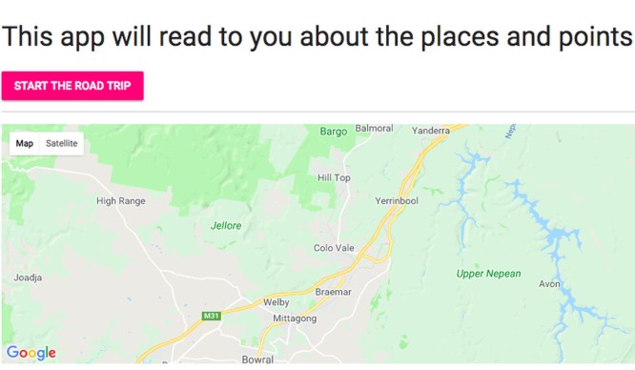Screen dimensions: 635x370
Task: Select the Yerrinbool label on map
Action: click(x=397, y=200)
